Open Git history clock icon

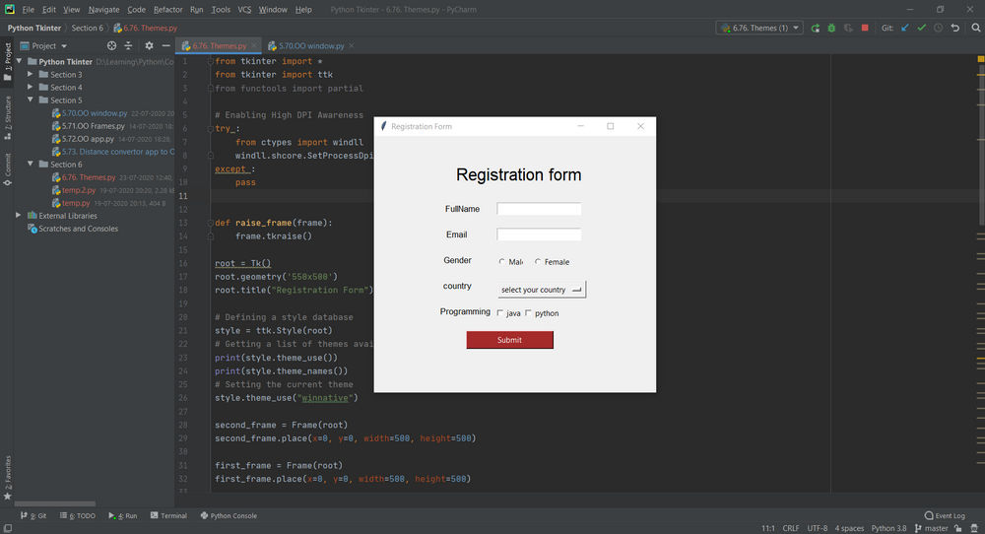[938, 28]
